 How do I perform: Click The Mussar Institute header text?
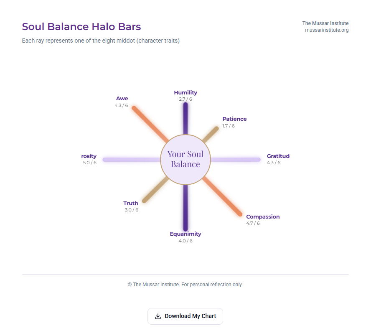pos(325,23)
